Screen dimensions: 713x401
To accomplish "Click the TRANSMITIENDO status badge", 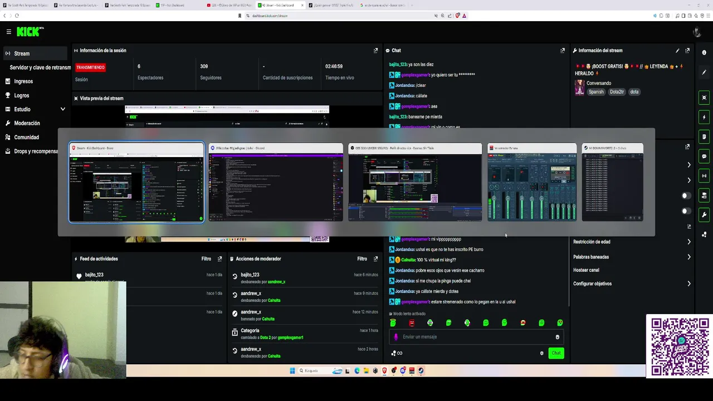I will point(90,67).
